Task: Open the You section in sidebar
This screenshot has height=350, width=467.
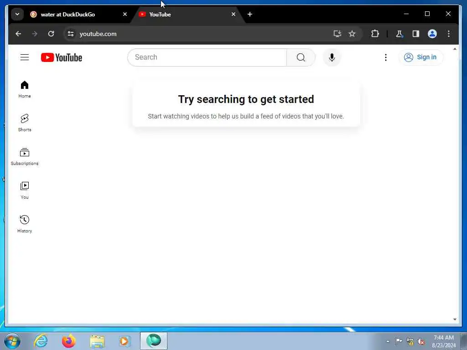Action: coord(25,190)
